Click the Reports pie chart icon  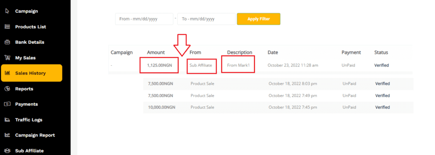click(8, 89)
